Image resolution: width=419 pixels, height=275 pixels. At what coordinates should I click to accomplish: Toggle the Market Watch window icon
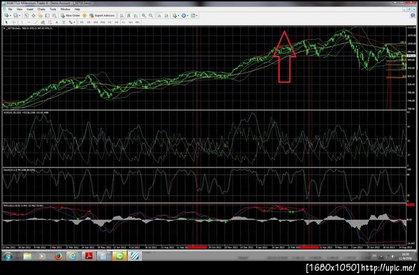(27, 15)
